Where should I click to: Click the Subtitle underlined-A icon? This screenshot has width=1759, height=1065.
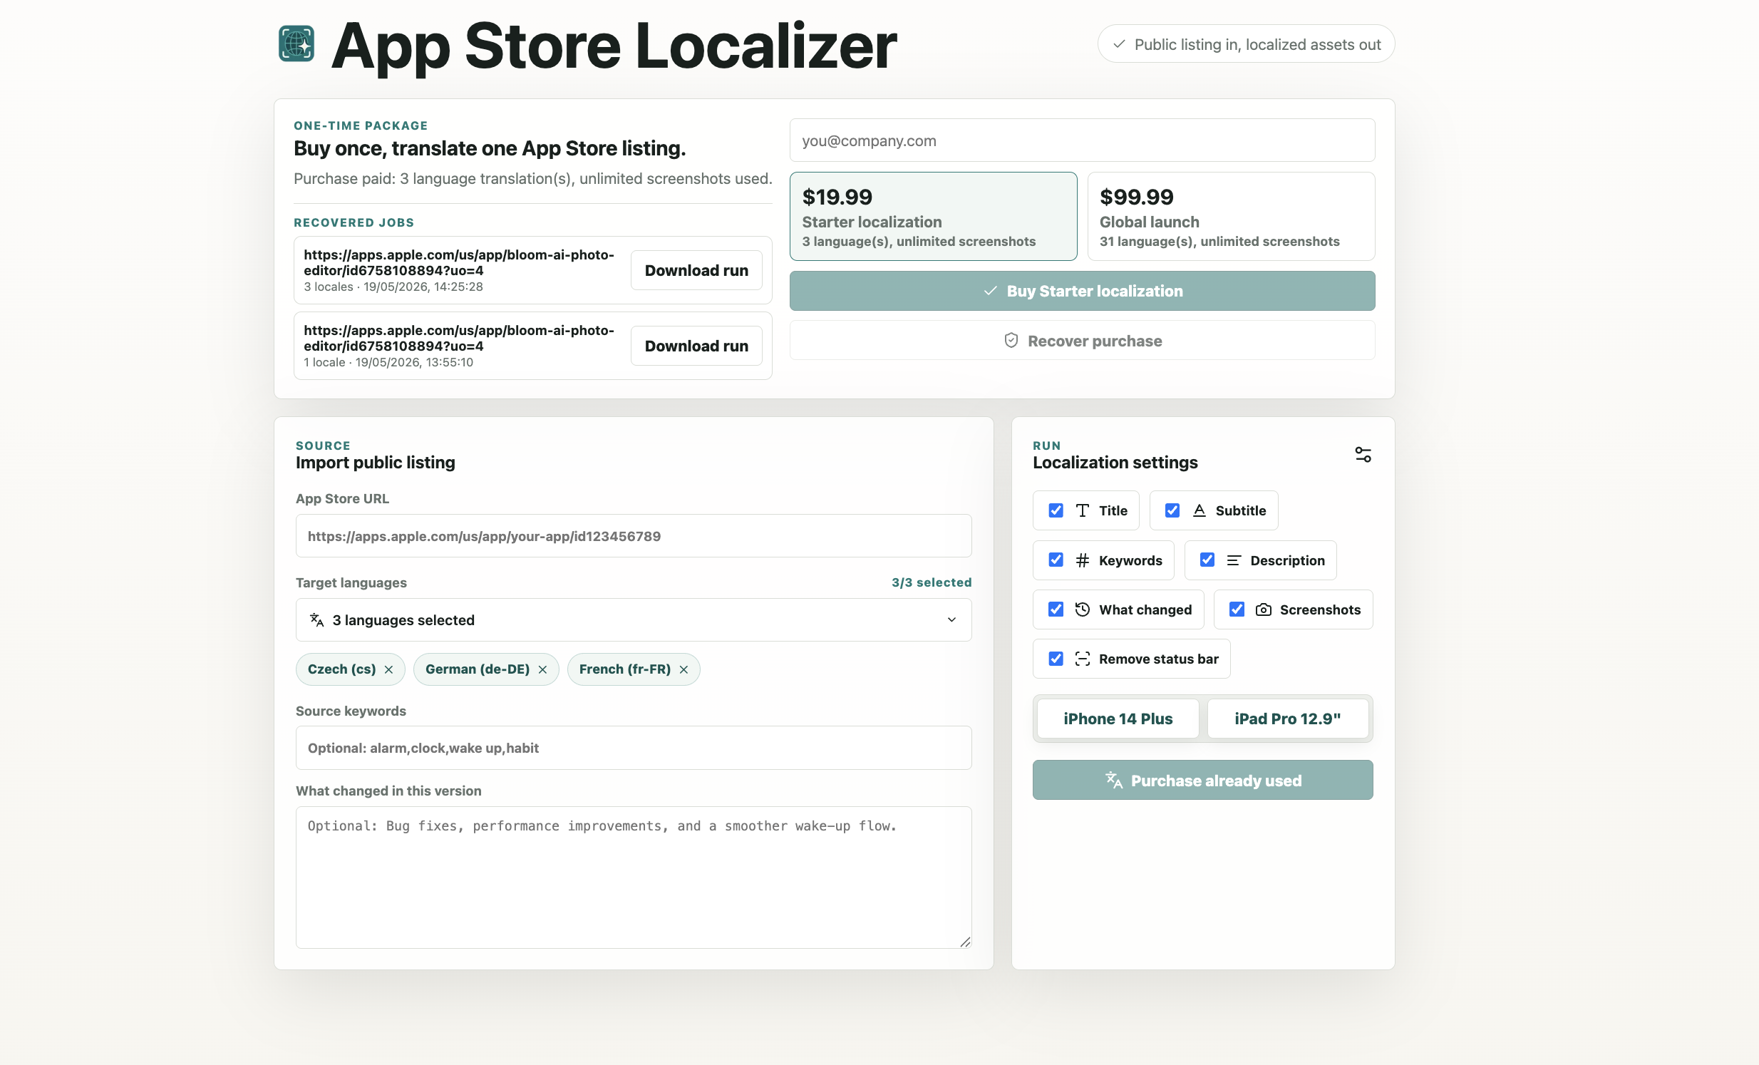[x=1200, y=510]
